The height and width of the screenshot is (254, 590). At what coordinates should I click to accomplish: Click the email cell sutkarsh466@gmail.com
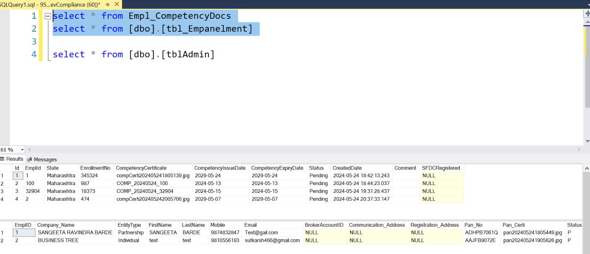pyautogui.click(x=272, y=240)
